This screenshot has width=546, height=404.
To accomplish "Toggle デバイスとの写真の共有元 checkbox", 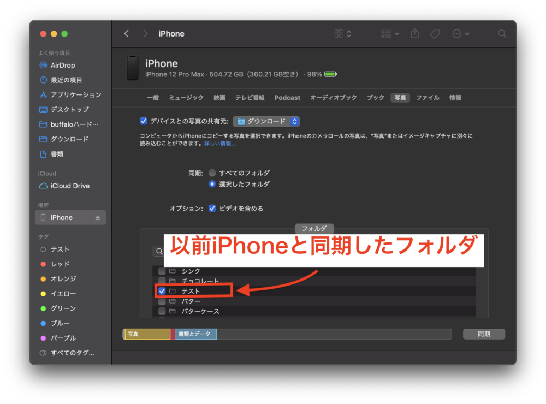I will (144, 121).
